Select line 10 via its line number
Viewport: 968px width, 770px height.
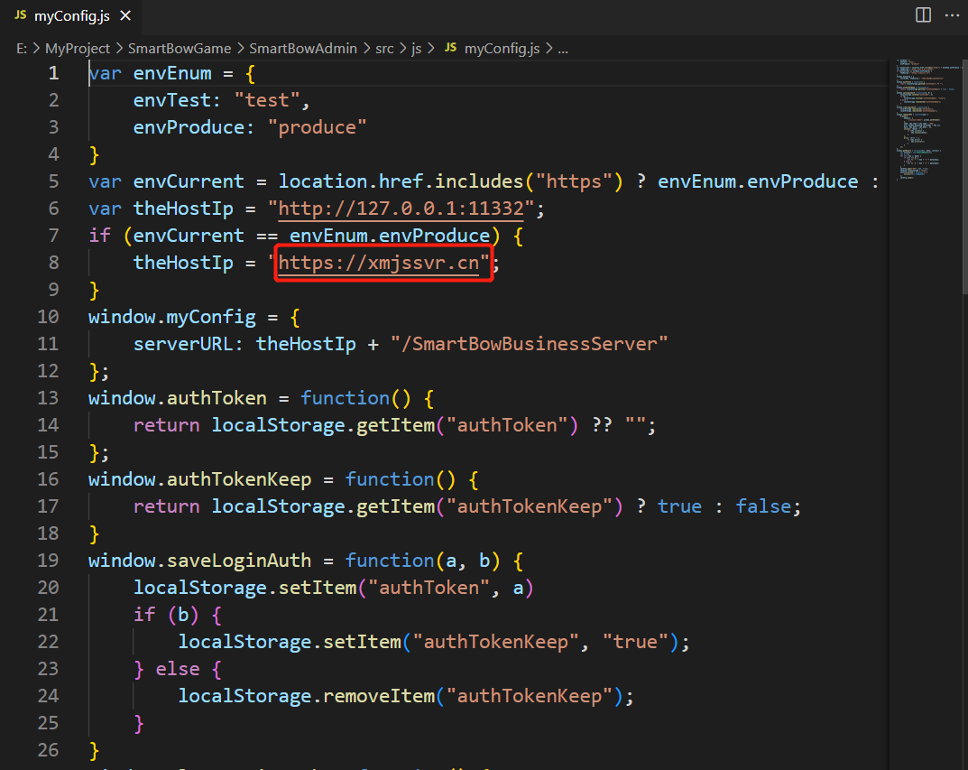[x=48, y=317]
